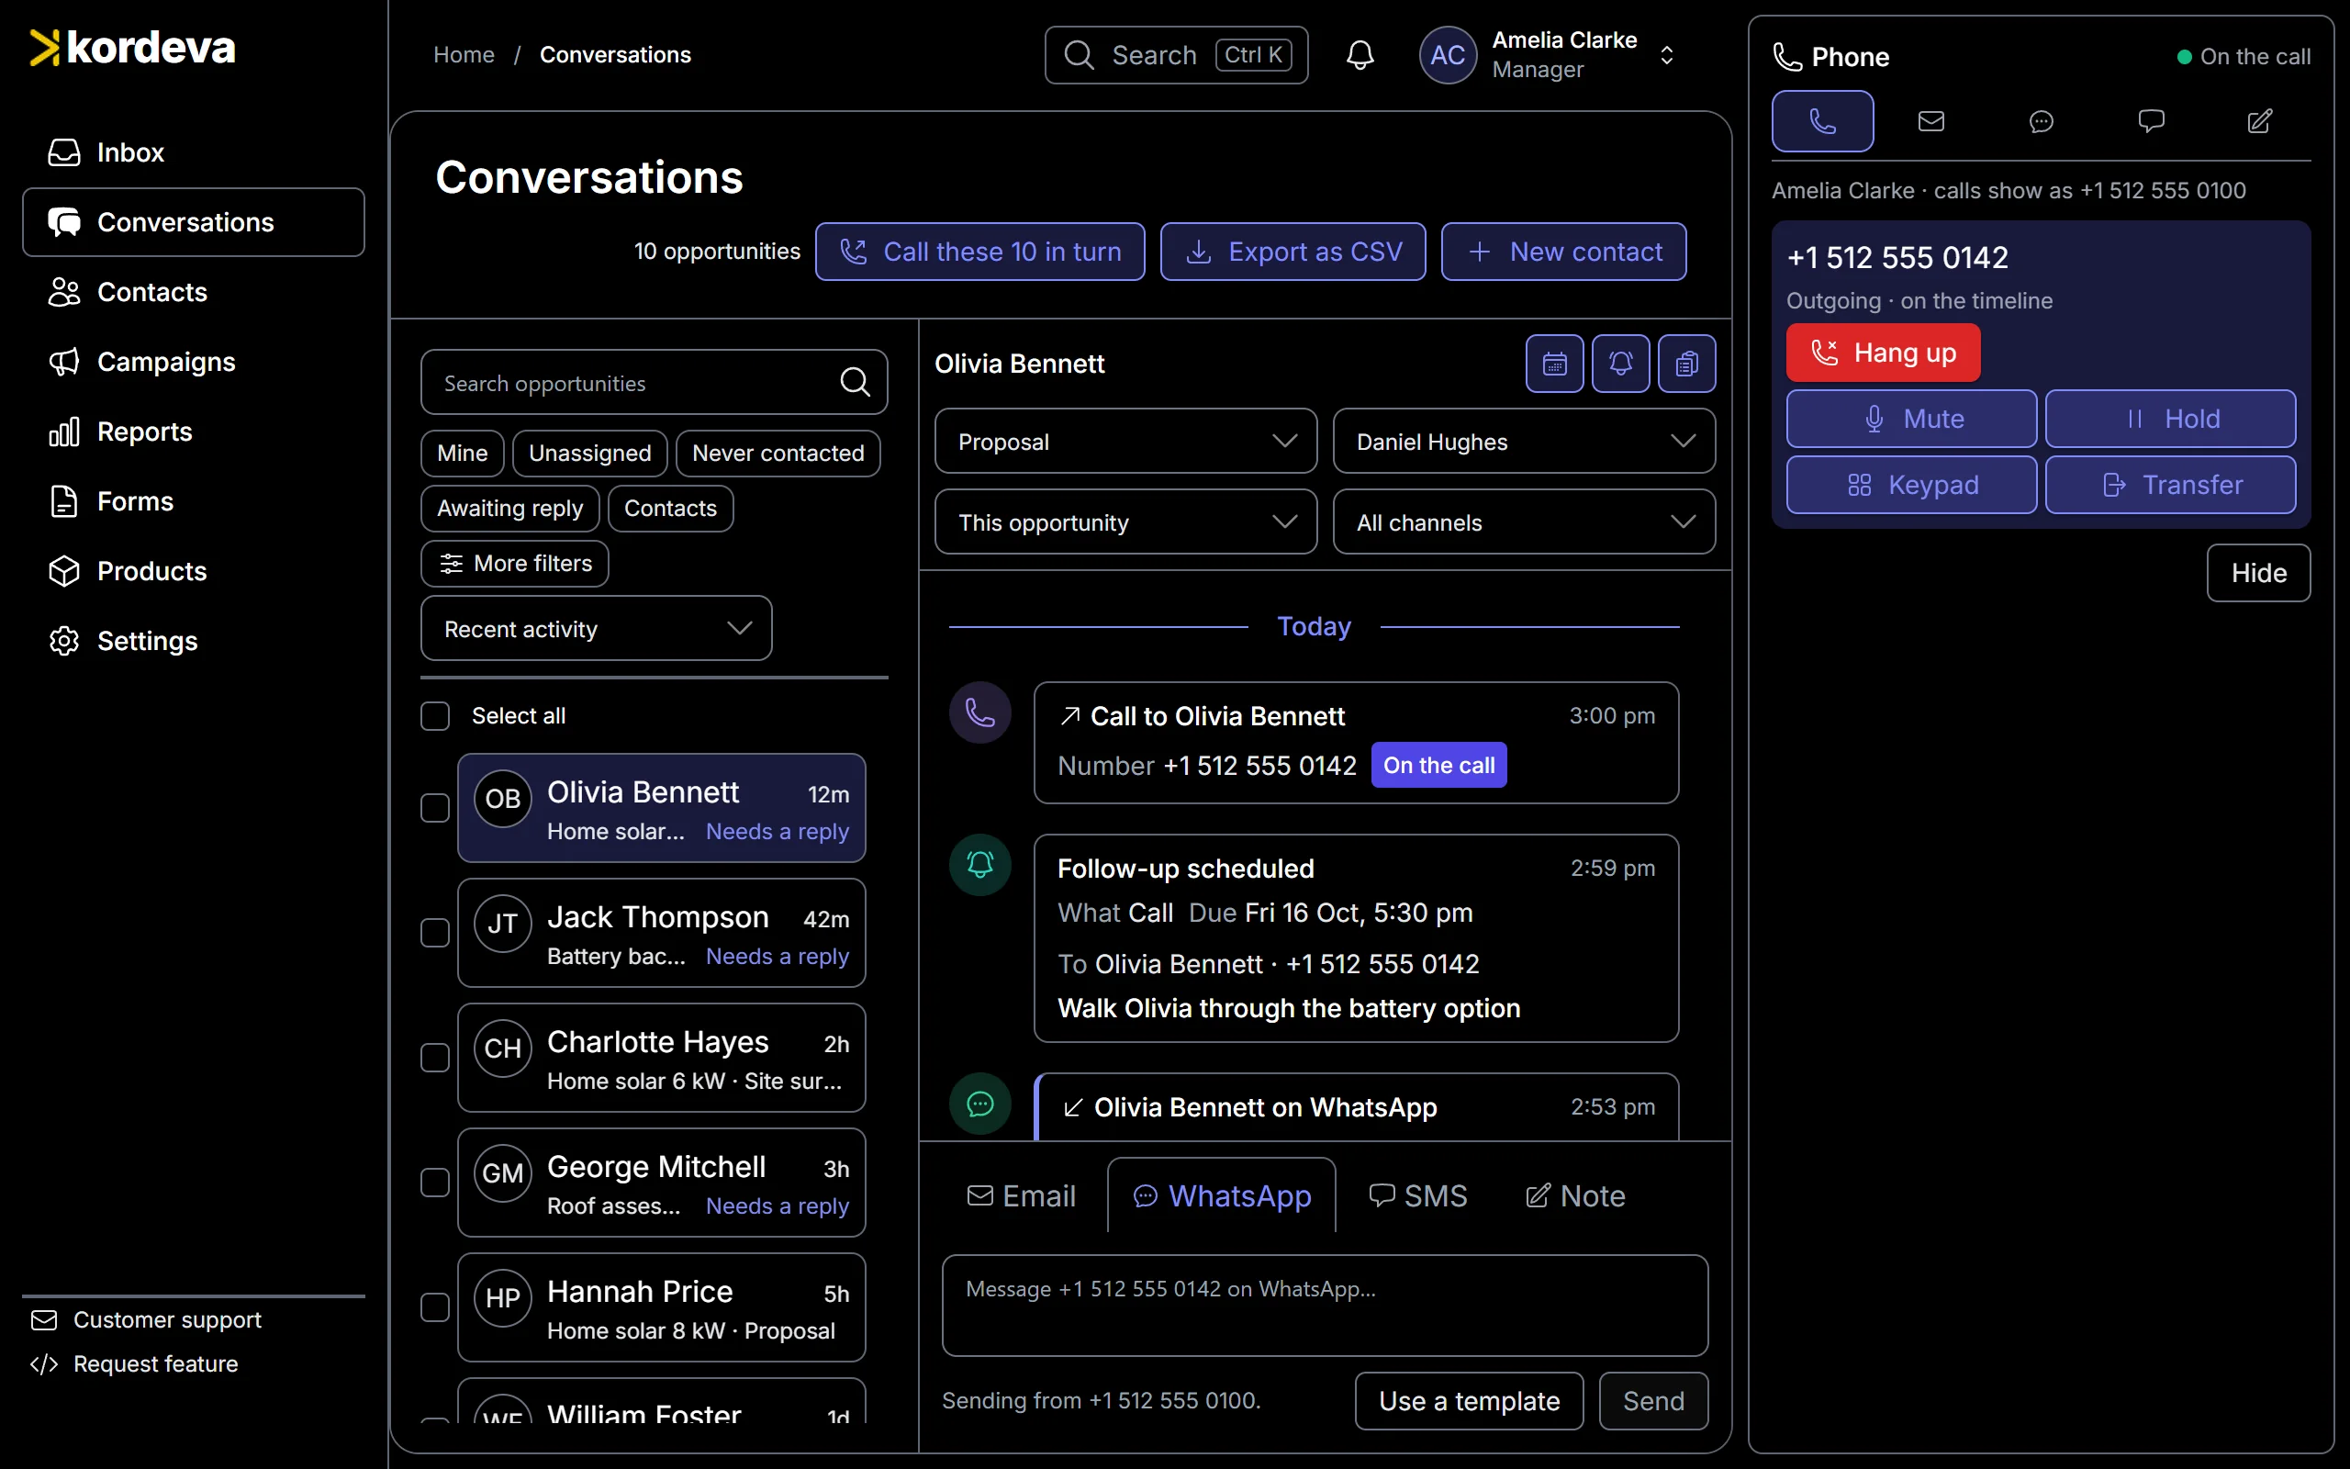Put the call on Hold
The width and height of the screenshot is (2350, 1469).
tap(2170, 419)
